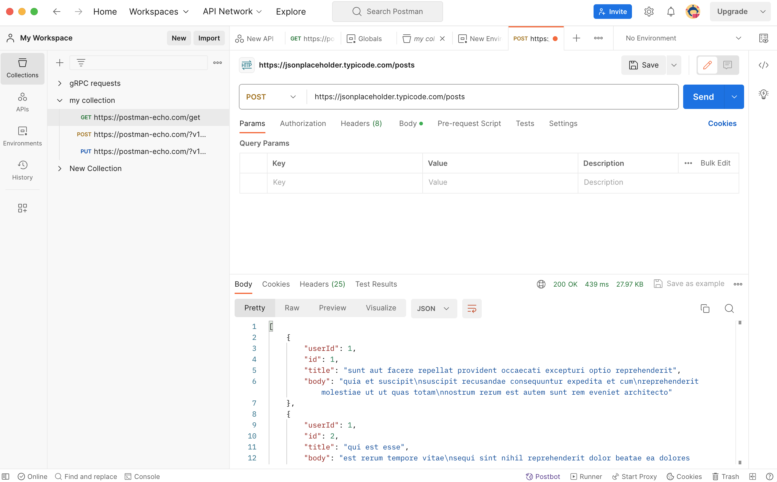777x482 pixels.
Task: Copy the response body
Action: tap(705, 308)
